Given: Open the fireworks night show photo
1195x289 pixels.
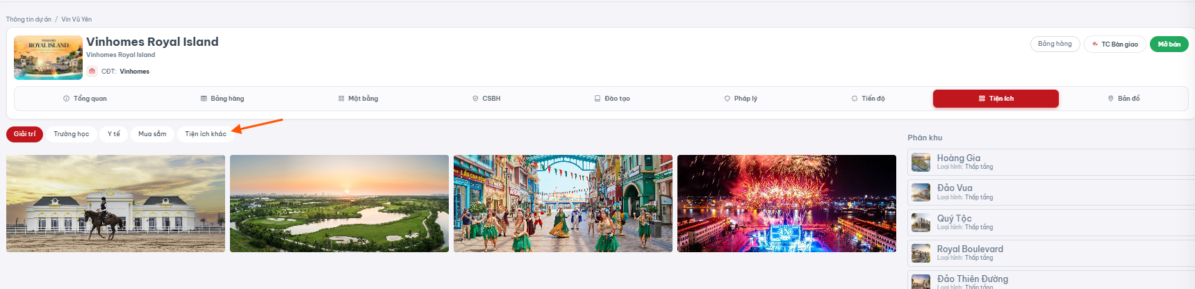Looking at the screenshot, I should coord(786,204).
